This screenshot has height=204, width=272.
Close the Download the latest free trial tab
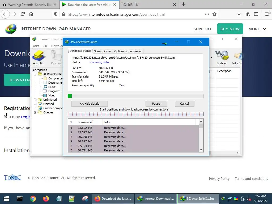(115, 5)
